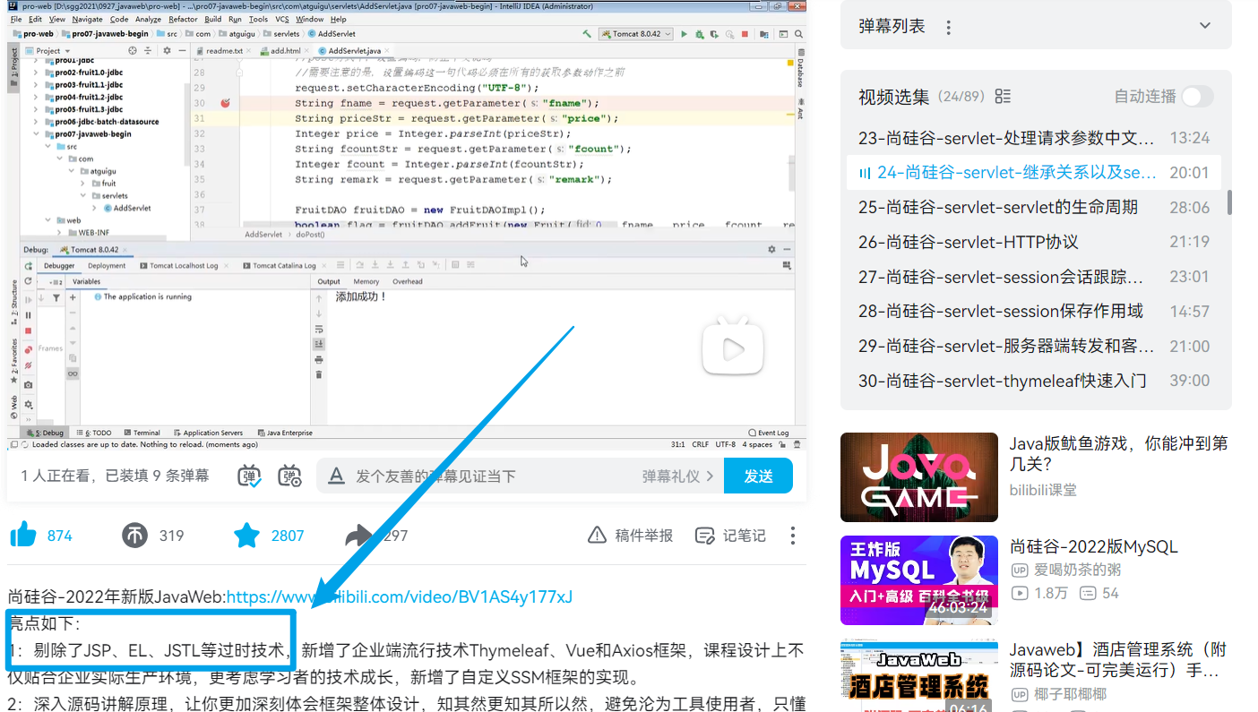Click the Debug panel gear settings icon
Image resolution: width=1258 pixels, height=712 pixels.
(x=771, y=250)
